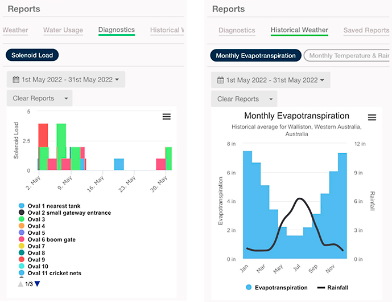This screenshot has height=302, width=392.
Task: Go to previous legend page with up arrow
Action: (21, 284)
